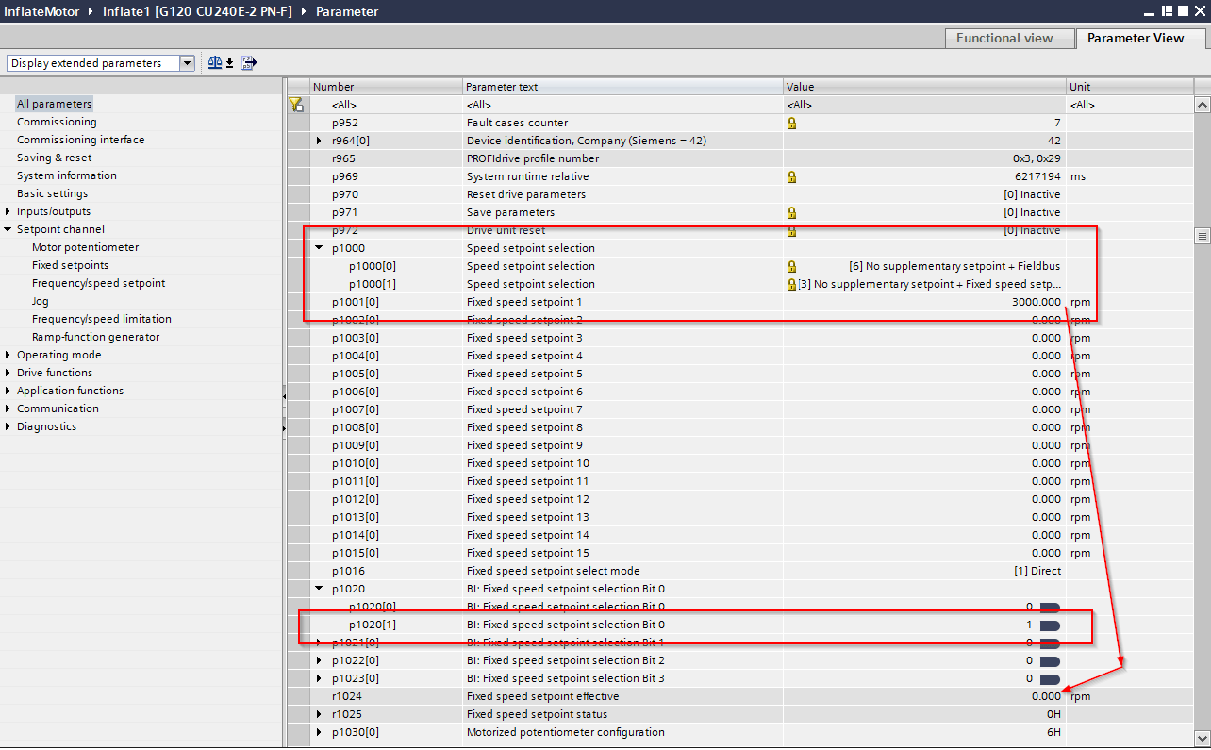Click the BICO connector icon on p1020[0]

click(1050, 607)
